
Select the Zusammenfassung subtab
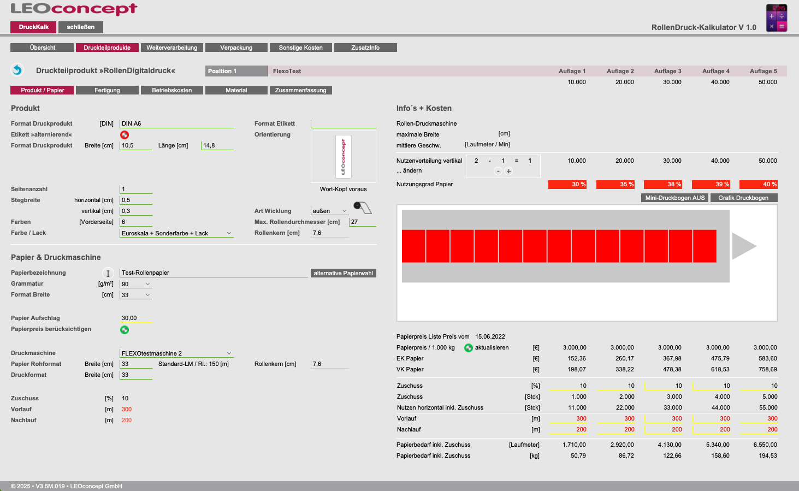point(301,90)
